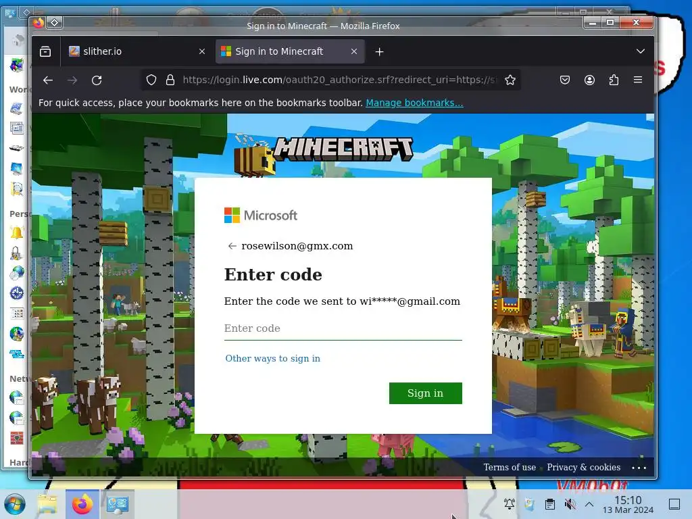Open Other ways to sign in

coord(273,358)
